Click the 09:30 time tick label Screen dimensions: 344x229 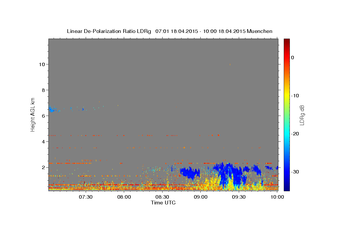click(239, 197)
